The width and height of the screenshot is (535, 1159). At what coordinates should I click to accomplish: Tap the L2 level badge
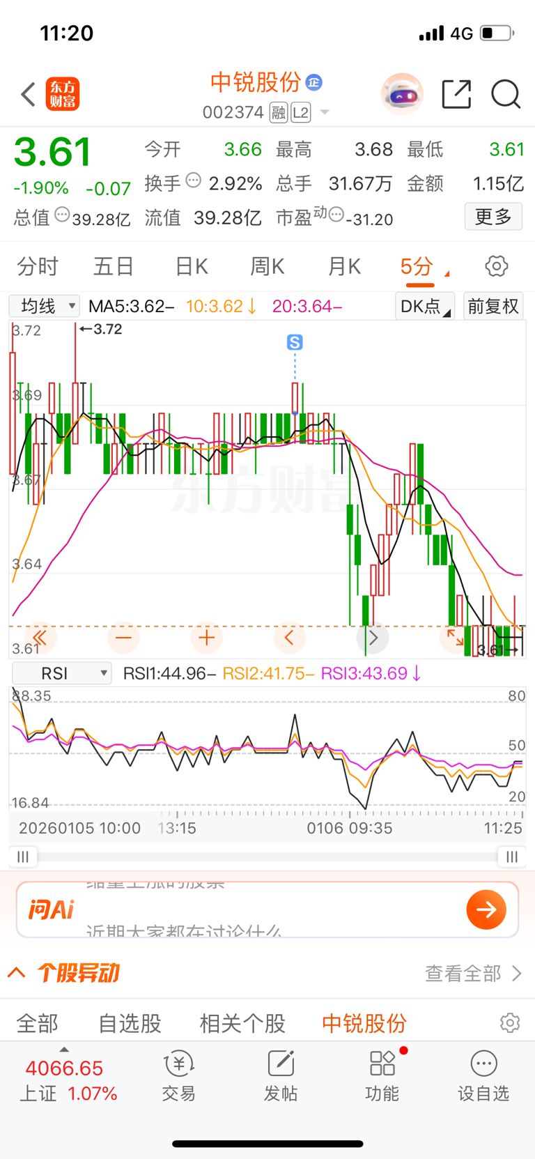tap(301, 112)
